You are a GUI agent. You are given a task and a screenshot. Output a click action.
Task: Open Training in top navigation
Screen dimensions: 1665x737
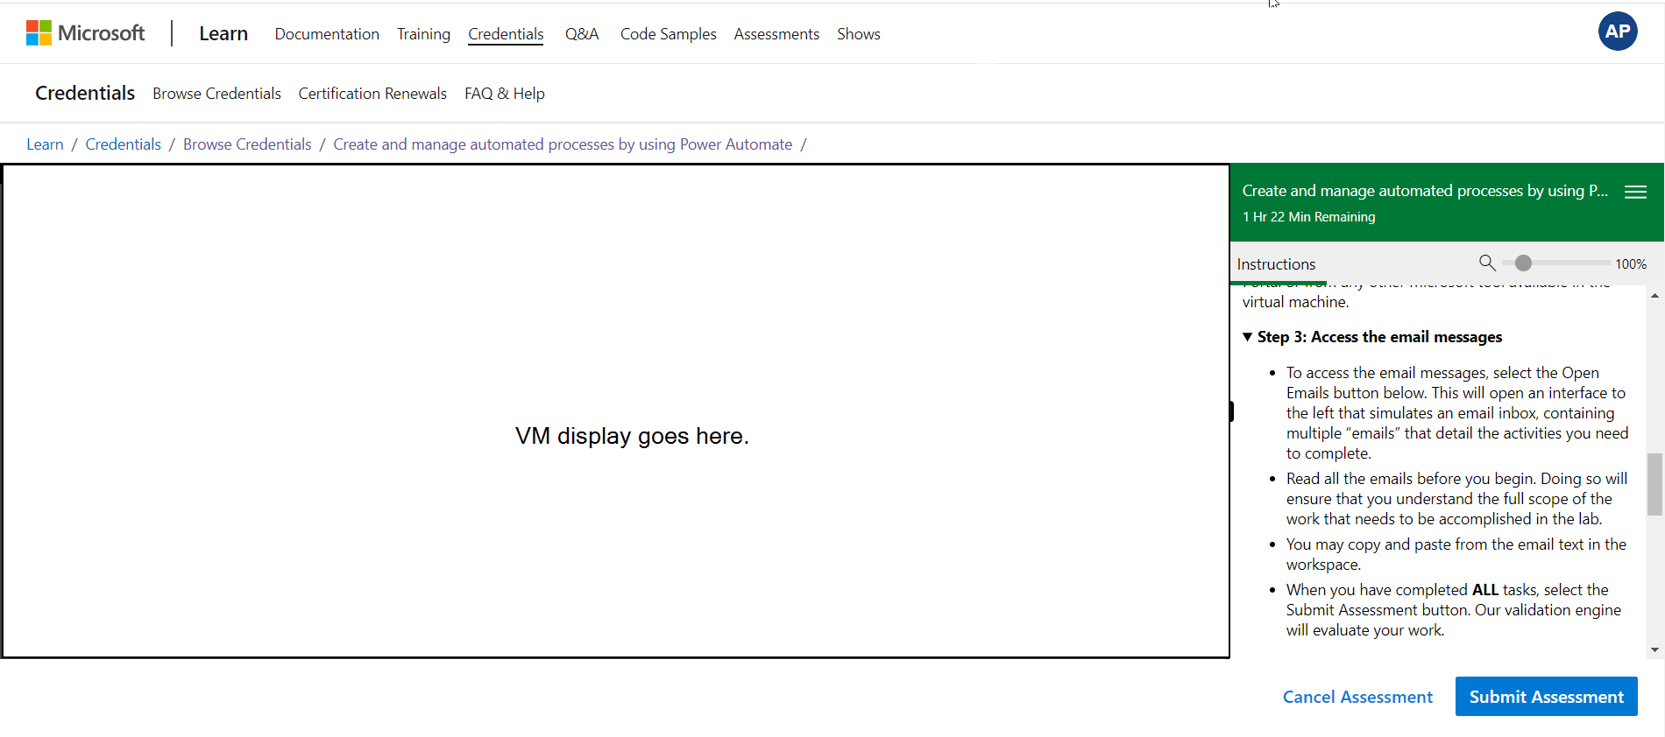coord(423,34)
